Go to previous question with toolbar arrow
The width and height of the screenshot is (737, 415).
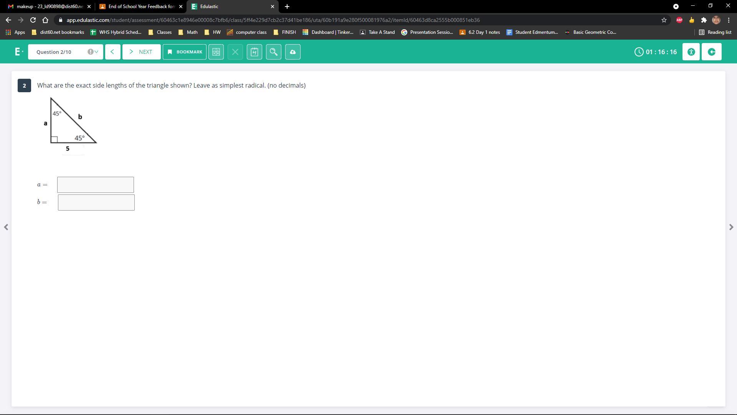[112, 52]
